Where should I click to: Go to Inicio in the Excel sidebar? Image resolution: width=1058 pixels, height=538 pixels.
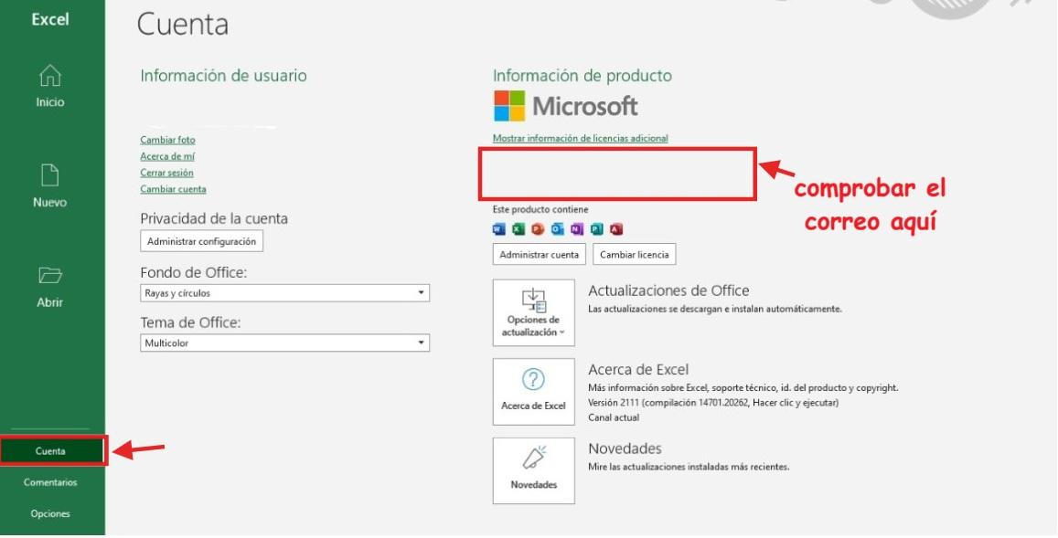[50, 86]
